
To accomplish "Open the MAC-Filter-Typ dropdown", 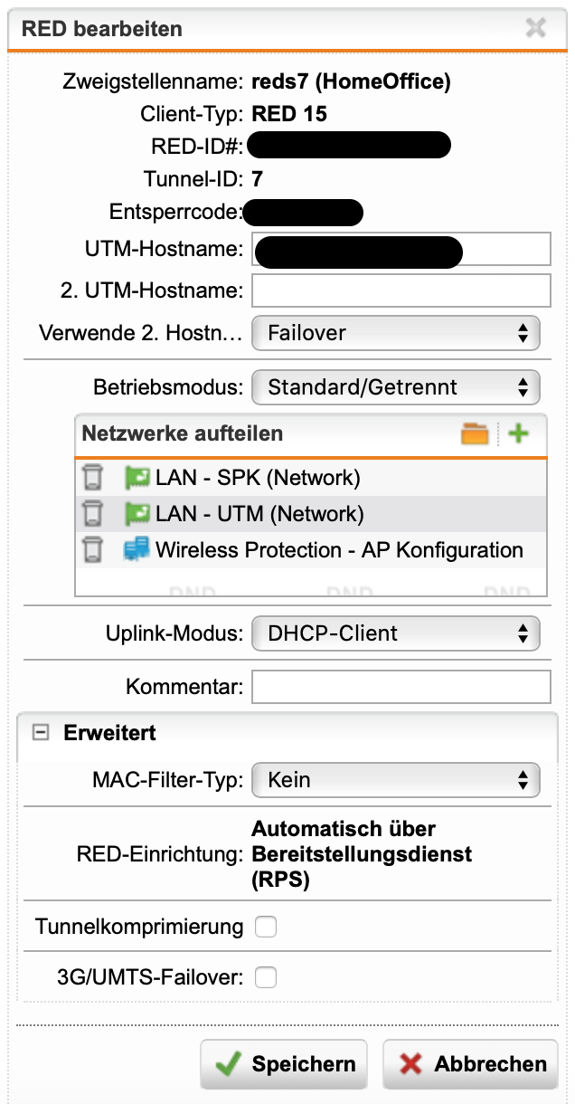I will point(396,780).
